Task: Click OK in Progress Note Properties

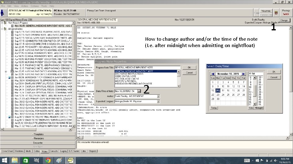Action: 189,67
